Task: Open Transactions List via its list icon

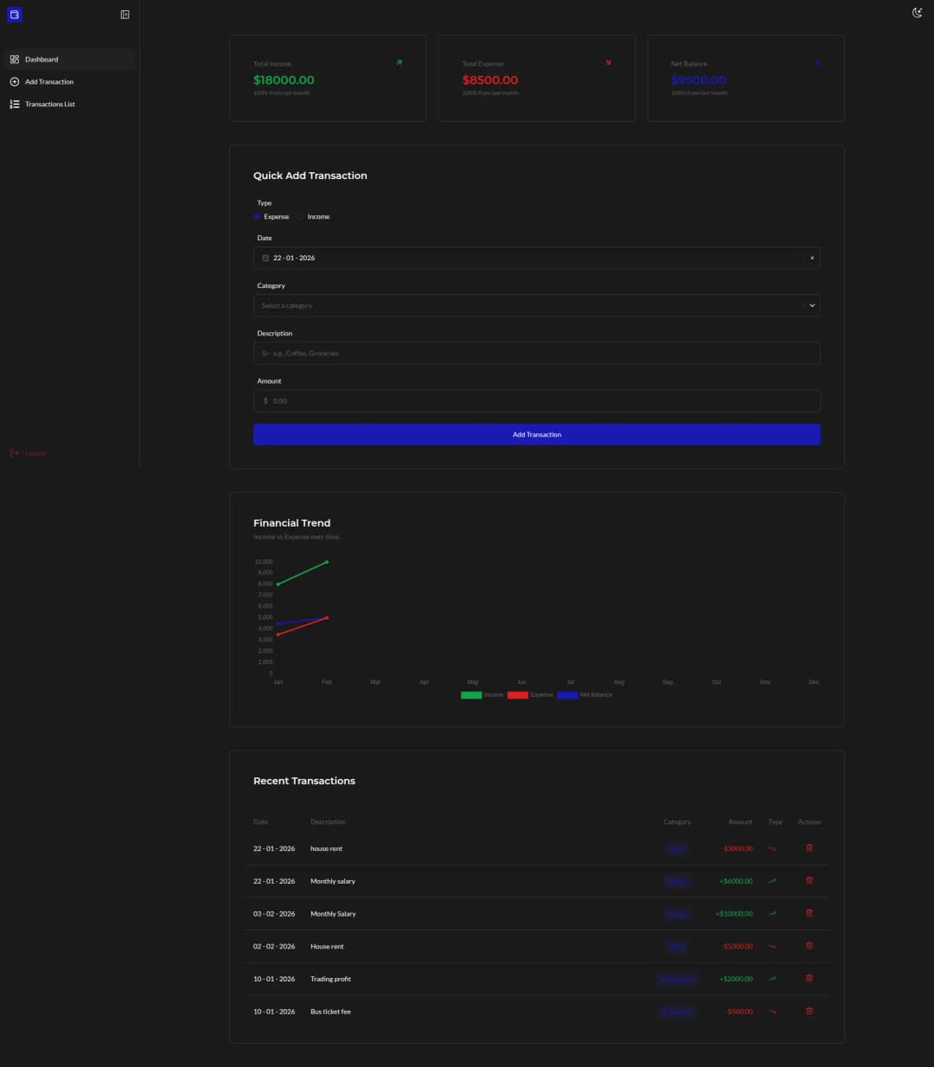Action: coord(14,104)
